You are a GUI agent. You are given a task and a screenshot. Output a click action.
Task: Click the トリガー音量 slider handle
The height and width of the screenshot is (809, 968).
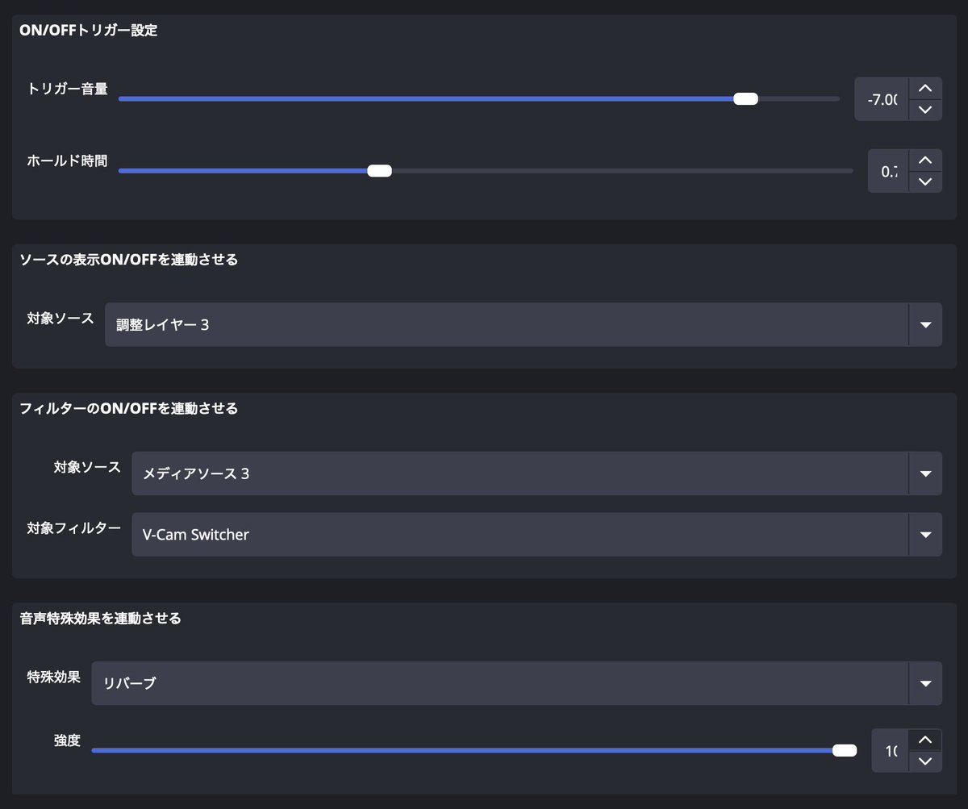click(745, 98)
